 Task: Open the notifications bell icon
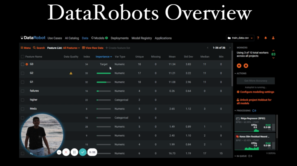pos(266,38)
